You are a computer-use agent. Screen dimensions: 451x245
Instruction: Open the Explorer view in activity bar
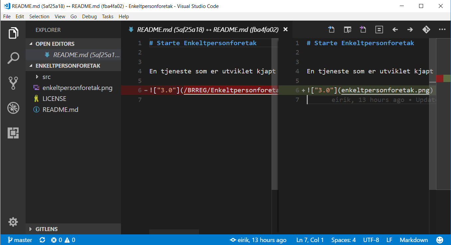click(x=13, y=33)
